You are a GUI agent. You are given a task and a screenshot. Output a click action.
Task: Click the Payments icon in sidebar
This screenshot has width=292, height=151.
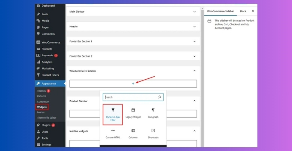[38, 55]
